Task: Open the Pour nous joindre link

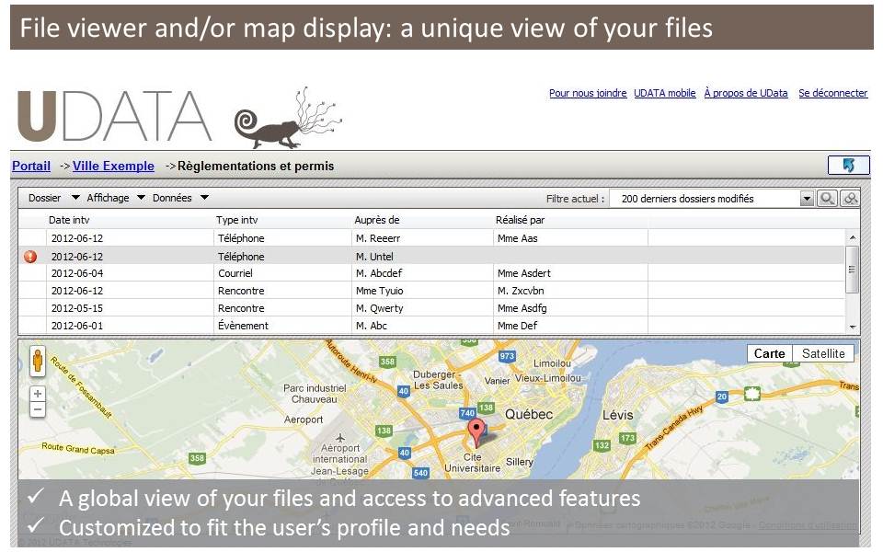Action: pyautogui.click(x=588, y=93)
